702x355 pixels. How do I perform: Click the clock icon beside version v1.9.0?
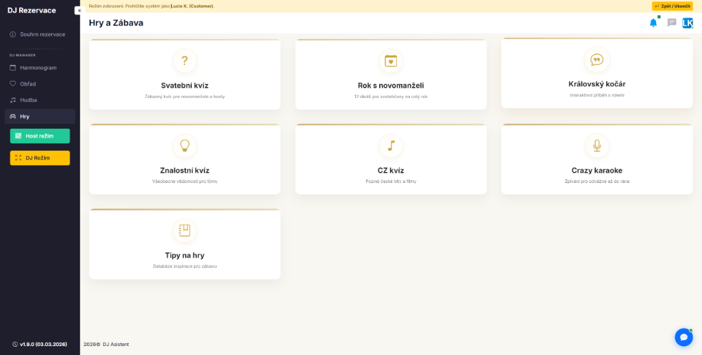[x=15, y=344]
